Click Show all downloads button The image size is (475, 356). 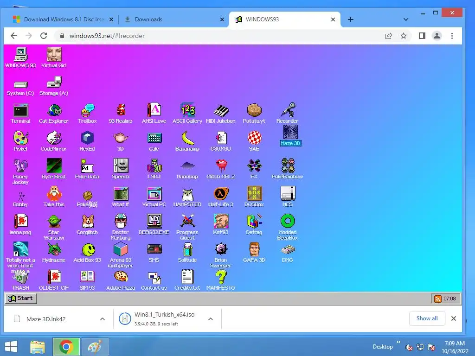point(427,318)
